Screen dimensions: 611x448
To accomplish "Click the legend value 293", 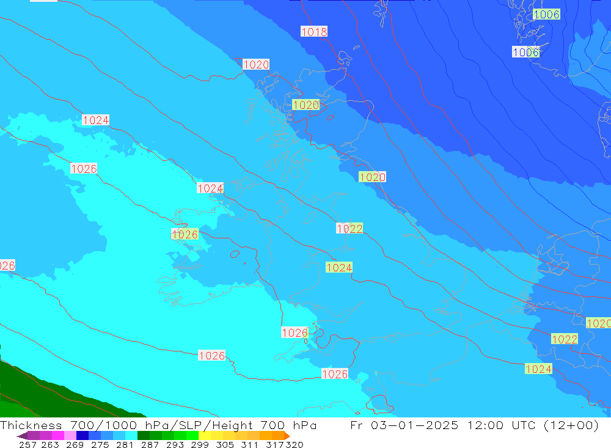I will 175,444.
